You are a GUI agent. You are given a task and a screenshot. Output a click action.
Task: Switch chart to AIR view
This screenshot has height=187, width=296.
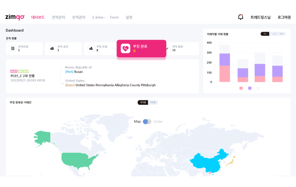point(281,34)
